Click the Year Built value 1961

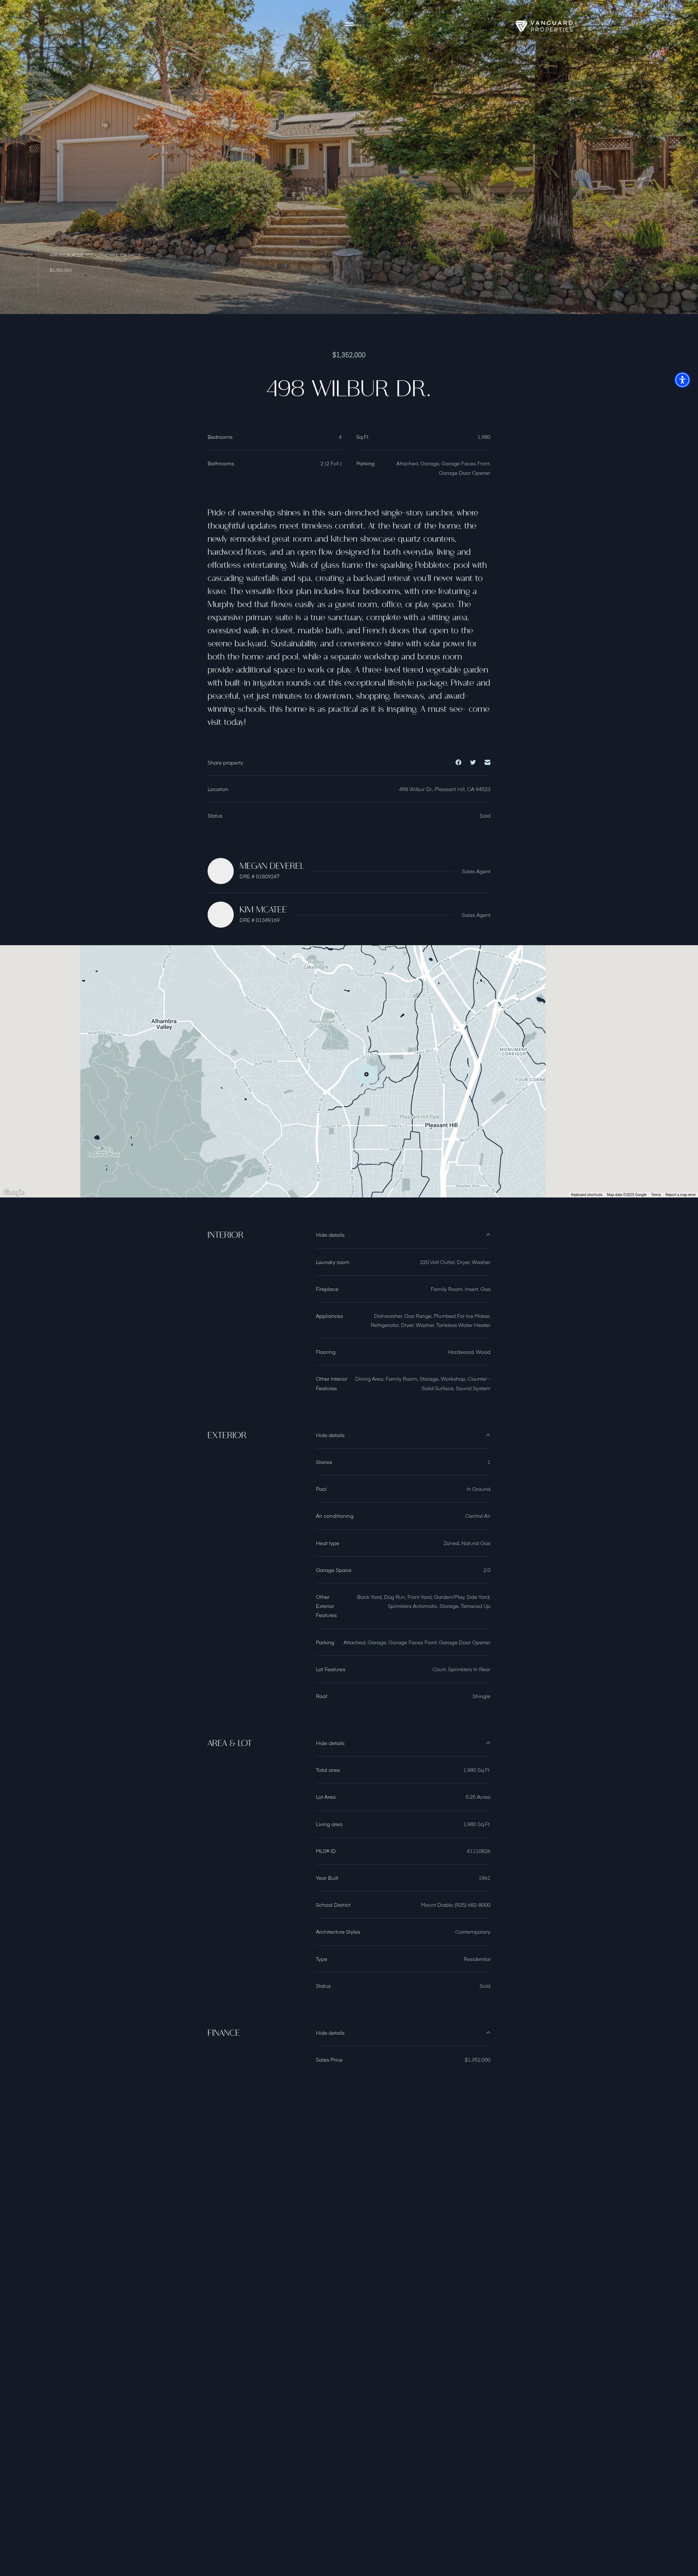pos(484,1878)
